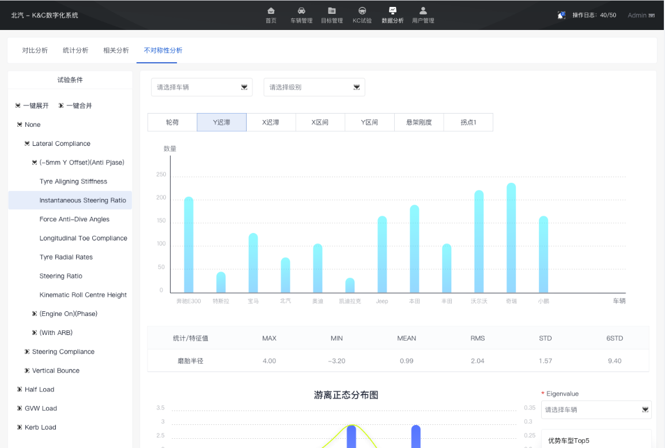This screenshot has width=665, height=448.
Task: Collapse the (-5mm Y Offset)(Anti Pjase) node
Action: [35, 162]
